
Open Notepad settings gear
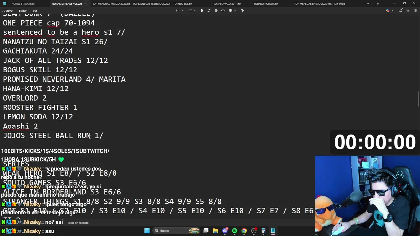[x=415, y=10]
